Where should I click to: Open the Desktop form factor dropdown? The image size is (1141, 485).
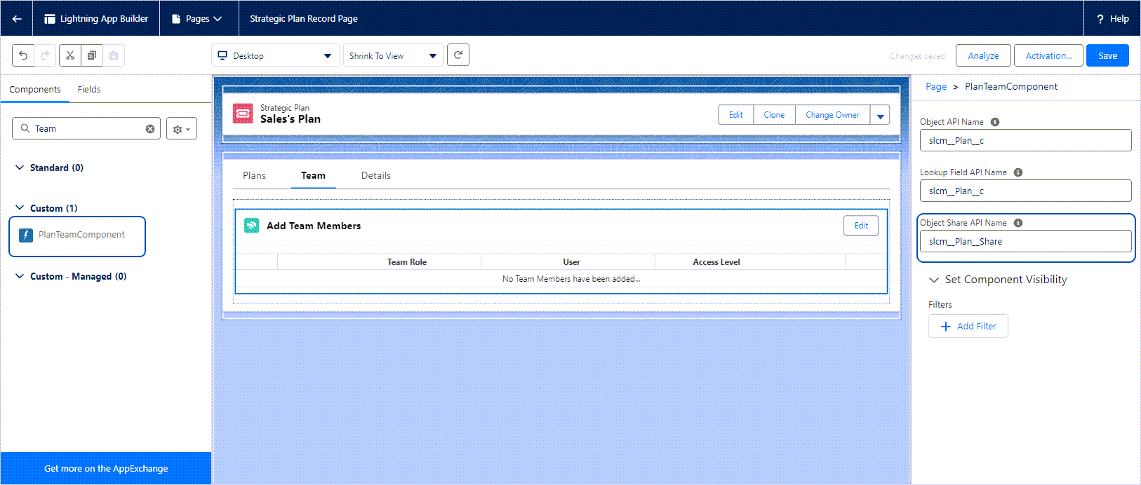[x=275, y=55]
